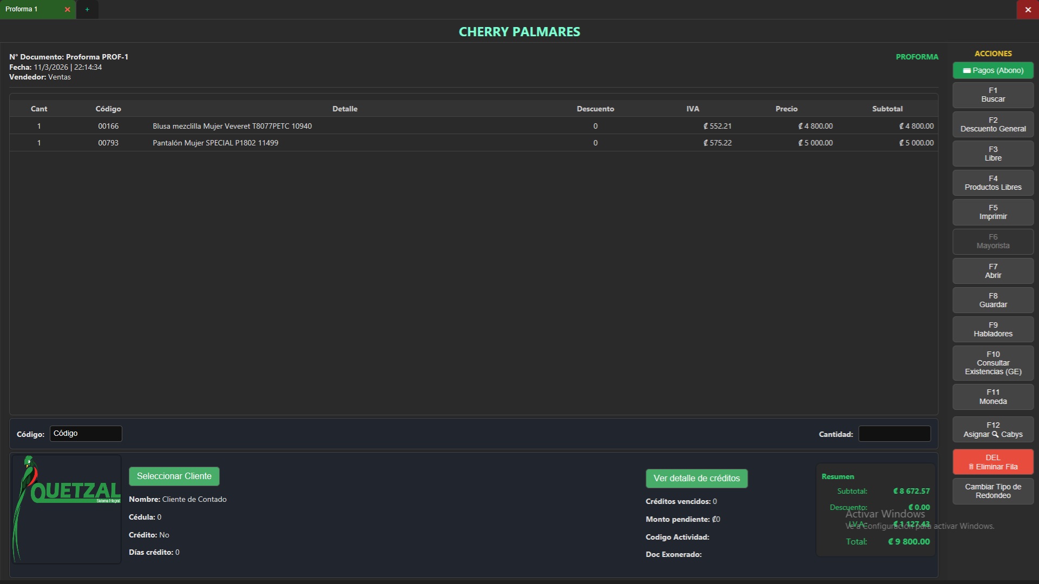Screen dimensions: 1039x584
Task: Click Seleccionar Cliente button
Action: [174, 476]
